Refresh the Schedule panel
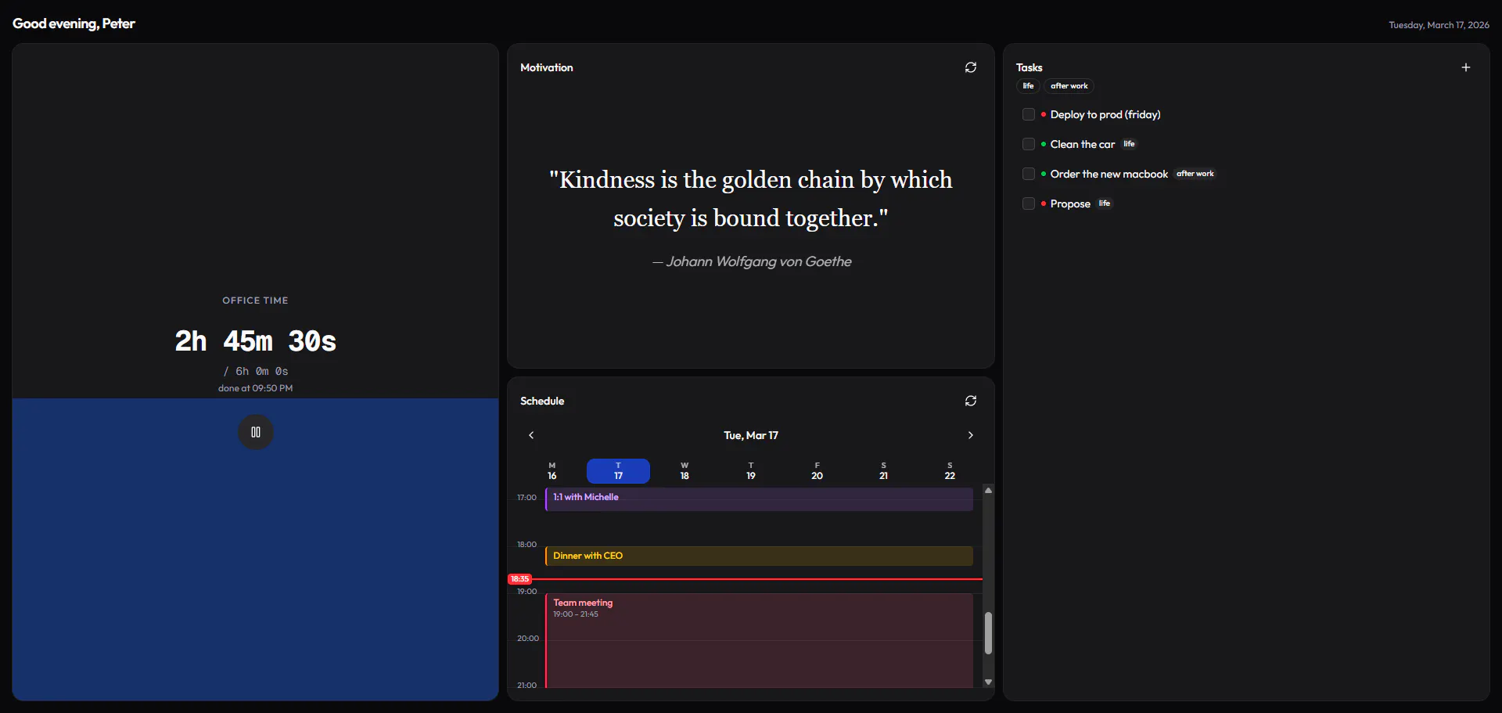The width and height of the screenshot is (1502, 713). 971,401
